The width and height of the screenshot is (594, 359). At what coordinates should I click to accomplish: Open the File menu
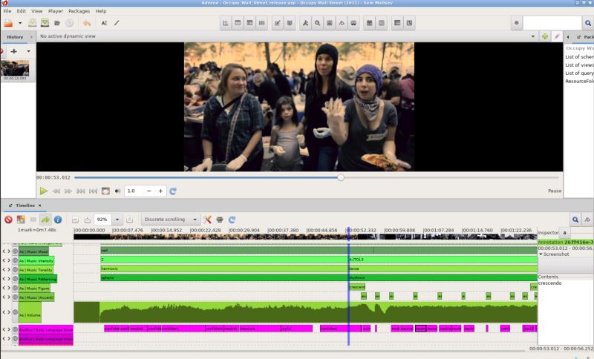(x=7, y=11)
